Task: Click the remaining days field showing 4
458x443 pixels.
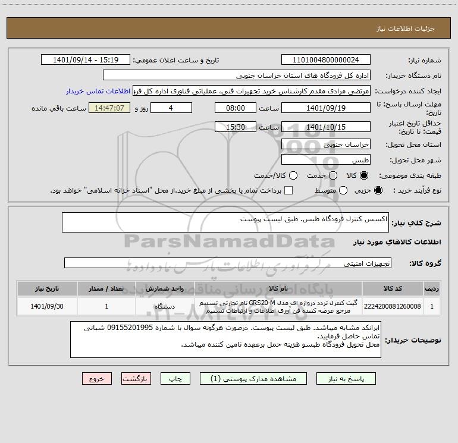Action: click(x=171, y=108)
